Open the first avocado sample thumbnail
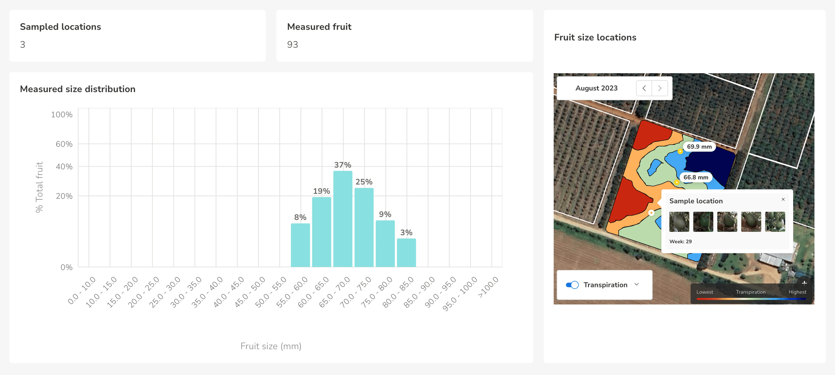Viewport: 835px width, 375px height. pyautogui.click(x=679, y=221)
